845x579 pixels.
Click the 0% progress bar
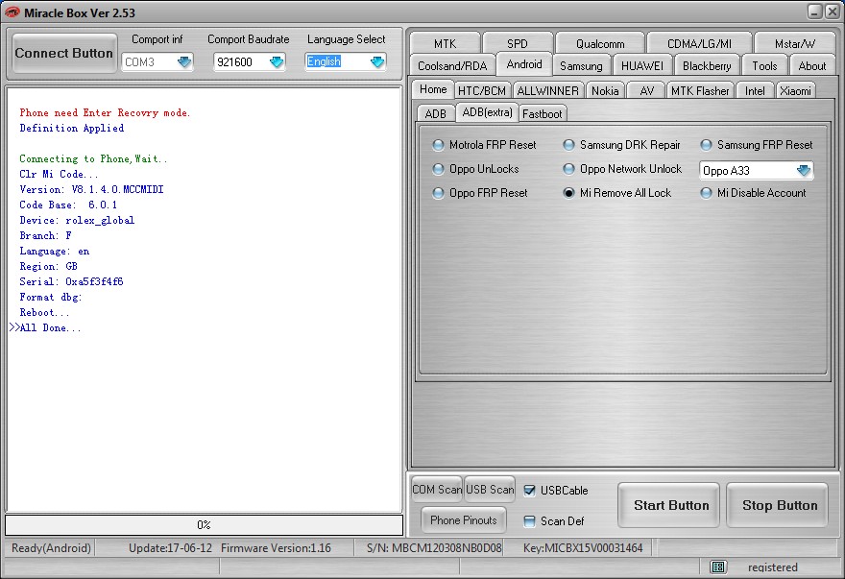pyautogui.click(x=204, y=524)
